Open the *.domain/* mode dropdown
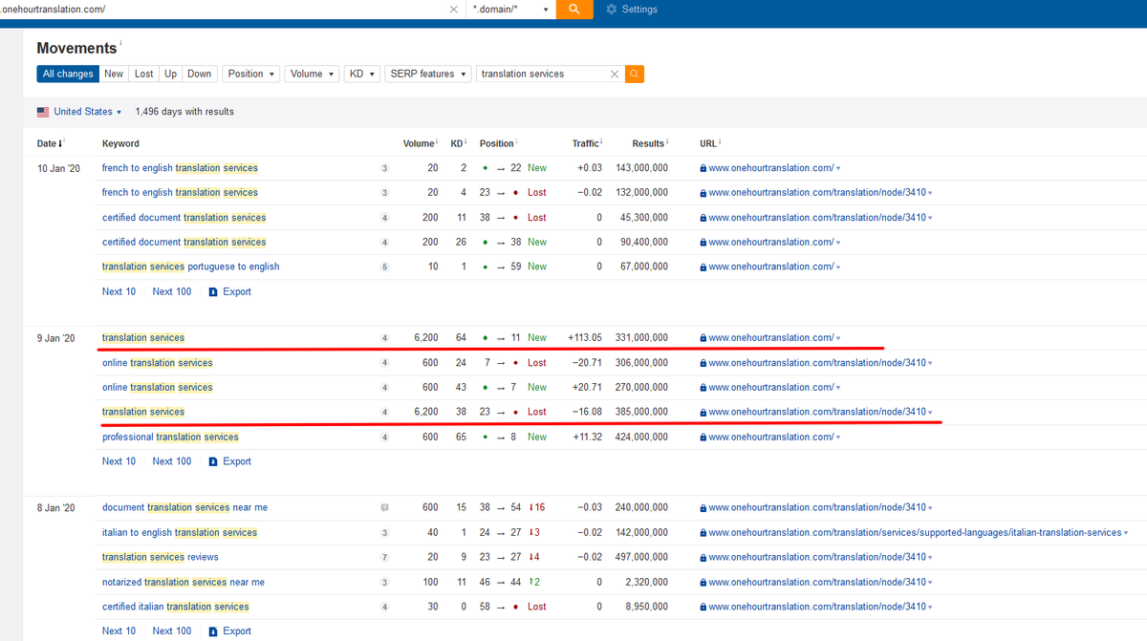 tap(511, 9)
